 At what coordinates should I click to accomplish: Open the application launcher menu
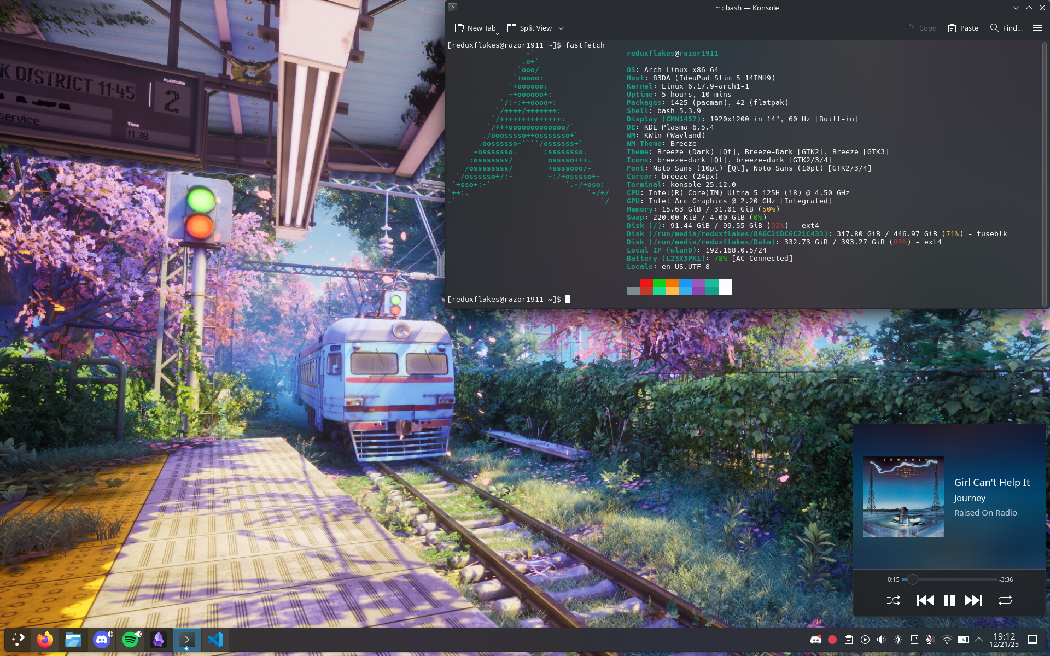(x=18, y=640)
